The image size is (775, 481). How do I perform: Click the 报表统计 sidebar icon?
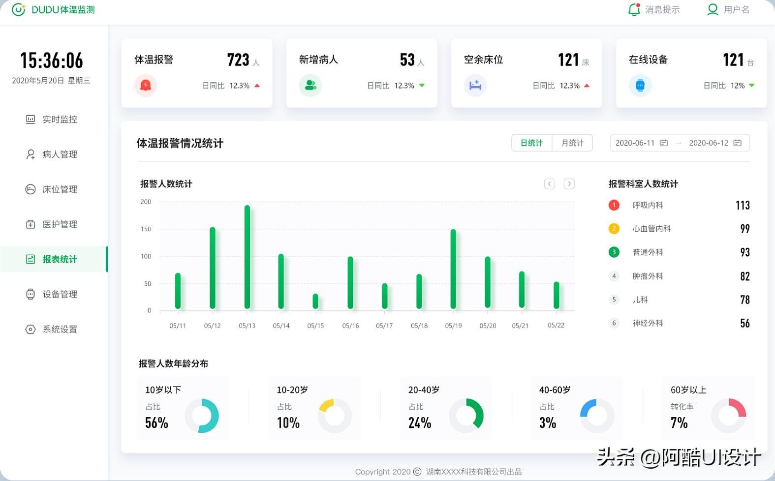pos(31,259)
